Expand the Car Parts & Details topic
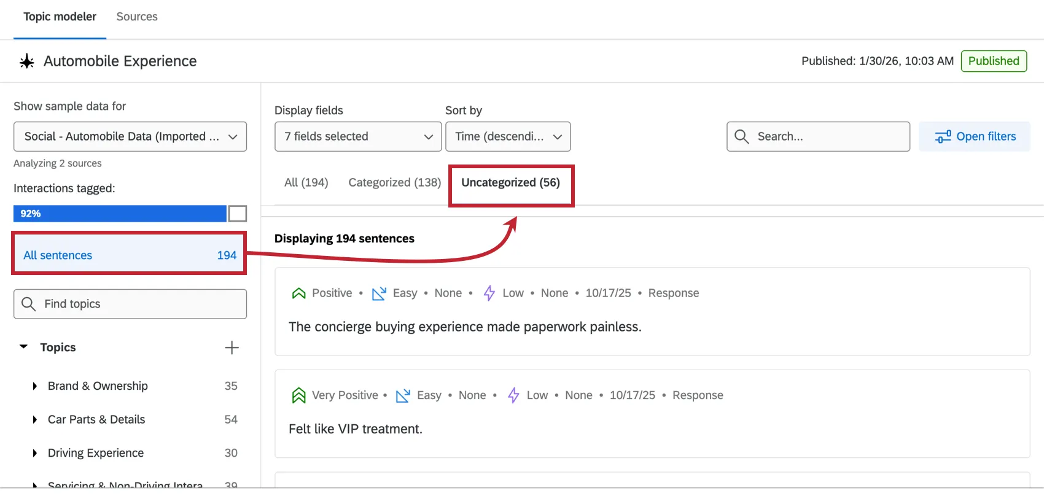This screenshot has width=1044, height=496. [35, 420]
